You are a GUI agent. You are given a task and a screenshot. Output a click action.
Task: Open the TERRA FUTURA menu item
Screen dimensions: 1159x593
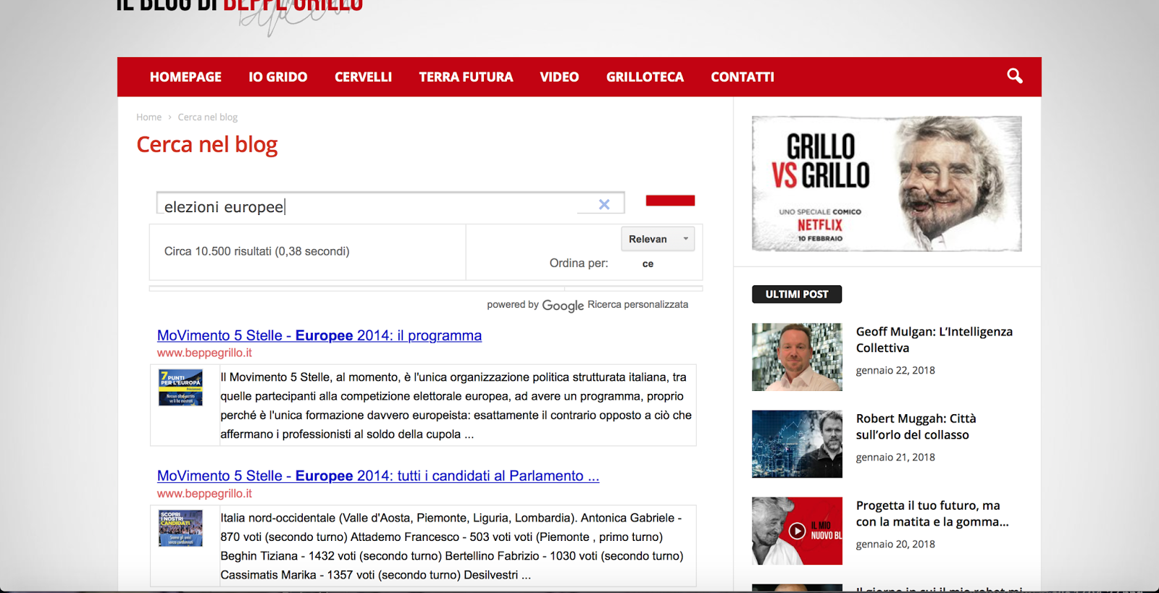click(x=466, y=77)
